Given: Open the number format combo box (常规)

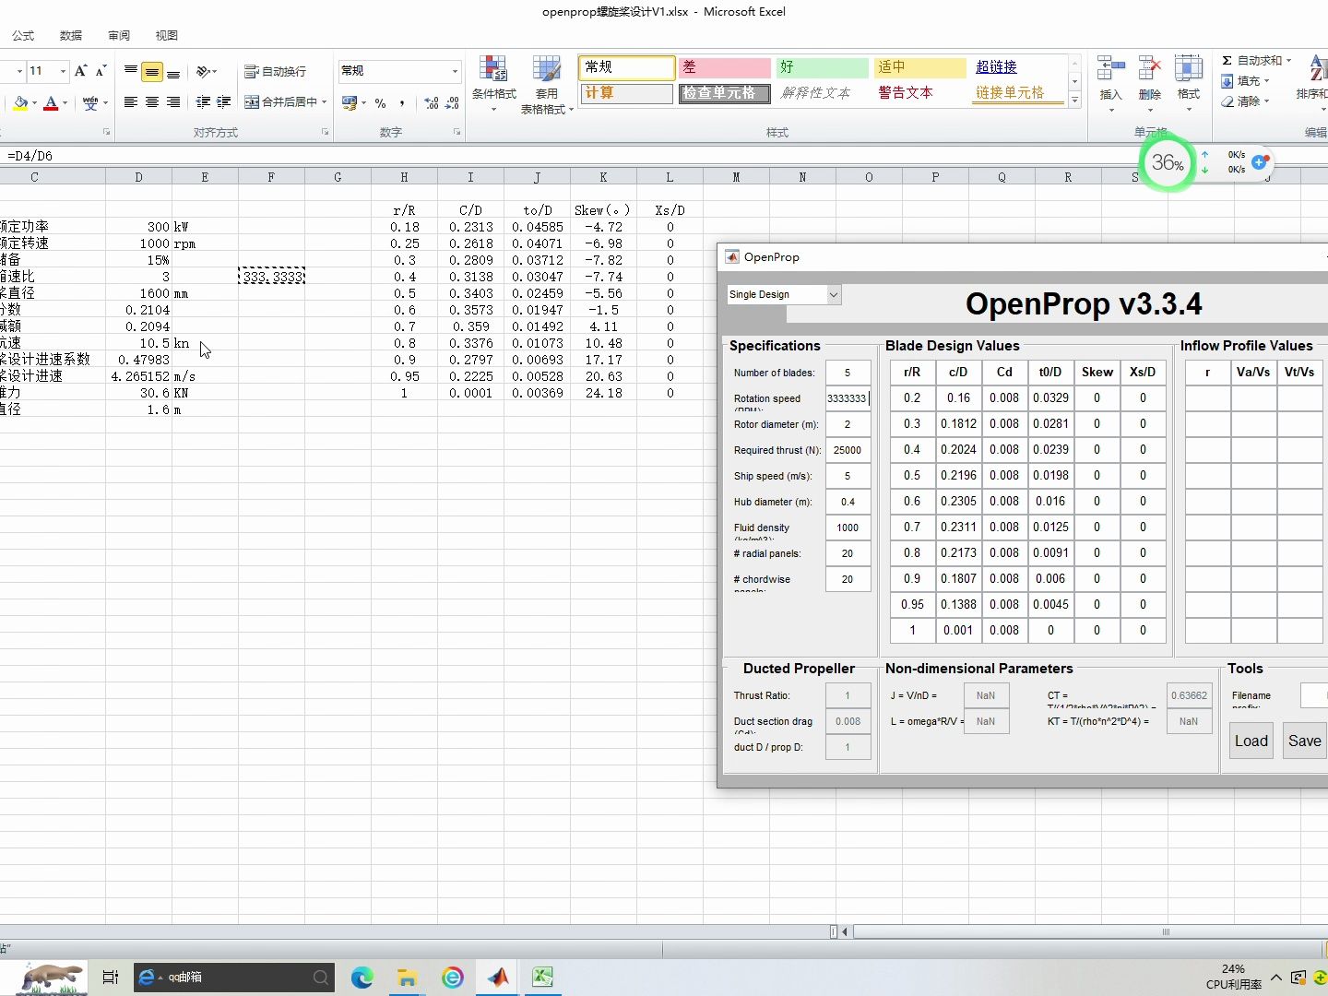Looking at the screenshot, I should point(399,71).
